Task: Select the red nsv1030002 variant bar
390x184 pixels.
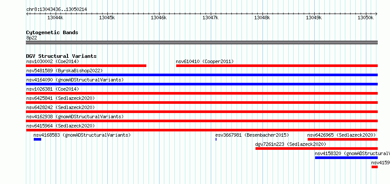Action: 86,66
